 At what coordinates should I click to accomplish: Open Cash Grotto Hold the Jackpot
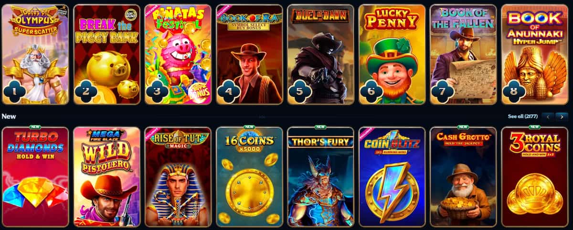[463, 177]
